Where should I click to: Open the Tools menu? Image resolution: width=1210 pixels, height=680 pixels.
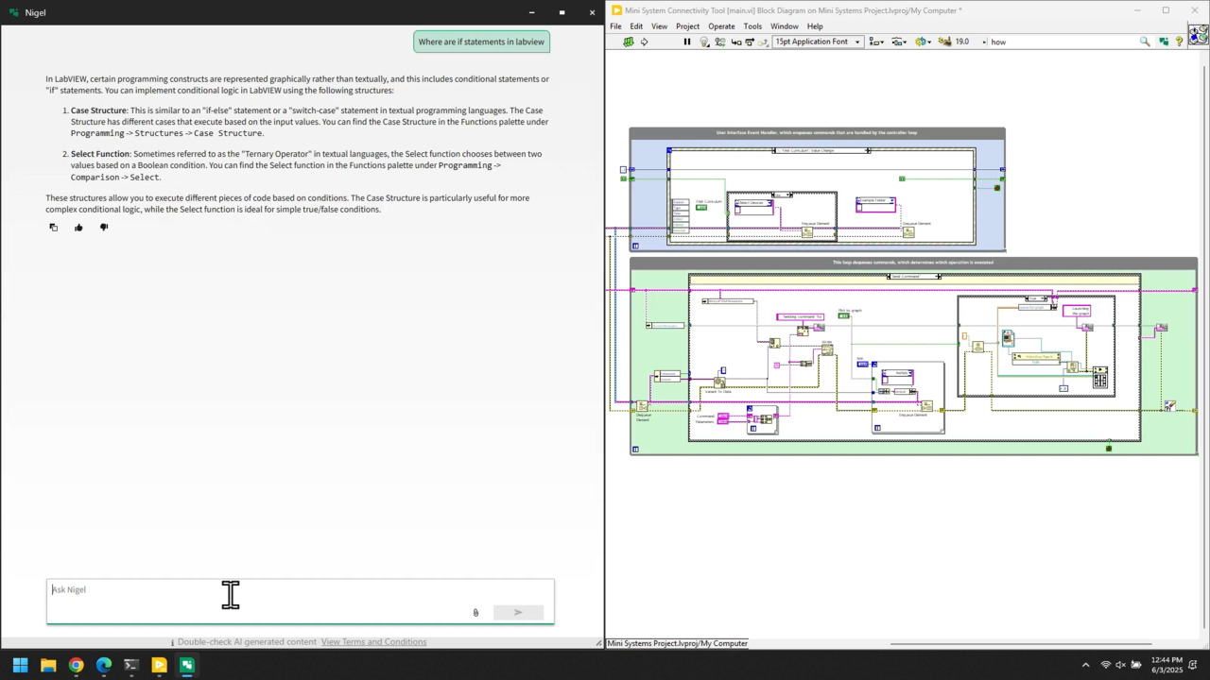click(x=752, y=26)
